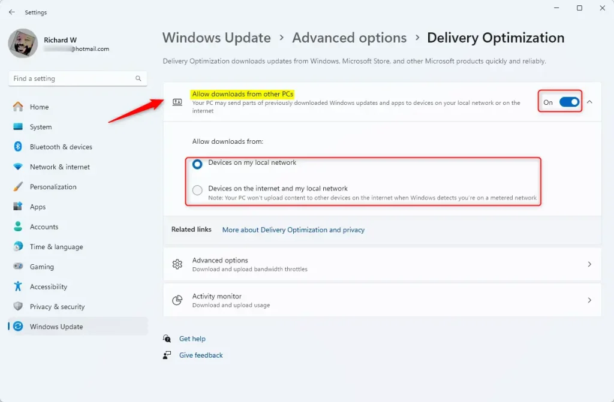Click the Windows Update breadcrumb

click(x=216, y=38)
